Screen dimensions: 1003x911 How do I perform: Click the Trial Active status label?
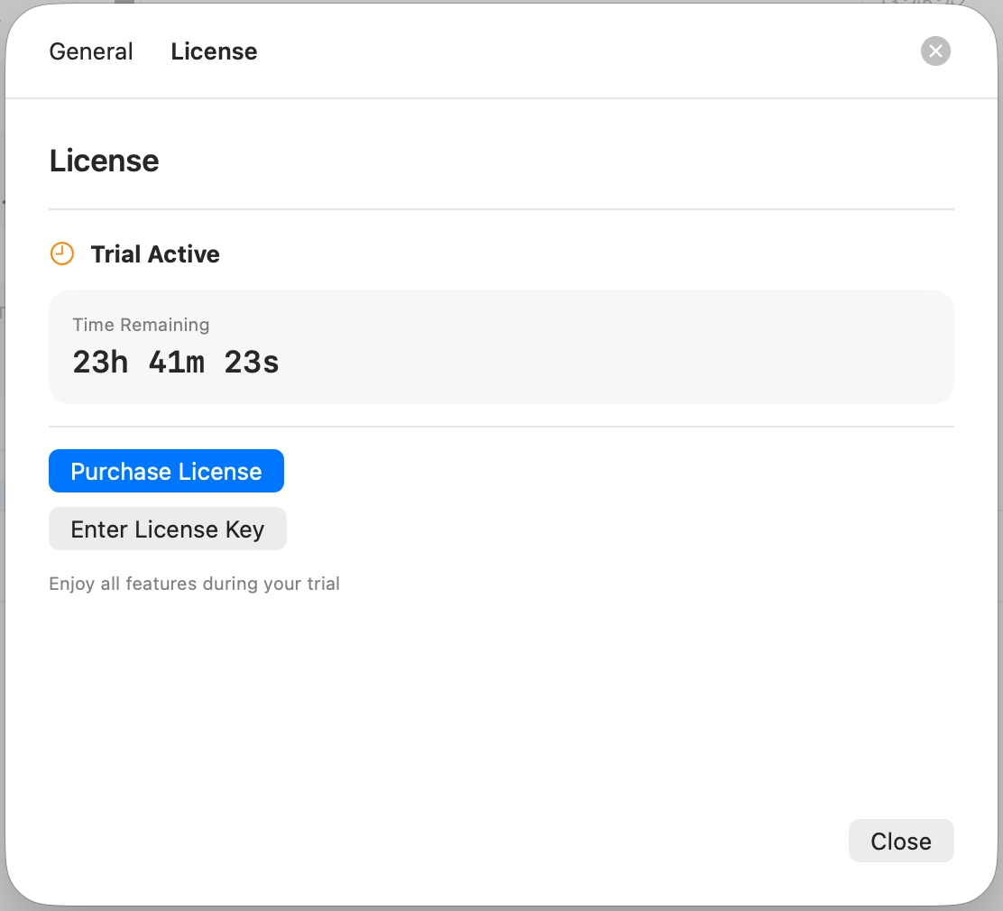pos(155,254)
